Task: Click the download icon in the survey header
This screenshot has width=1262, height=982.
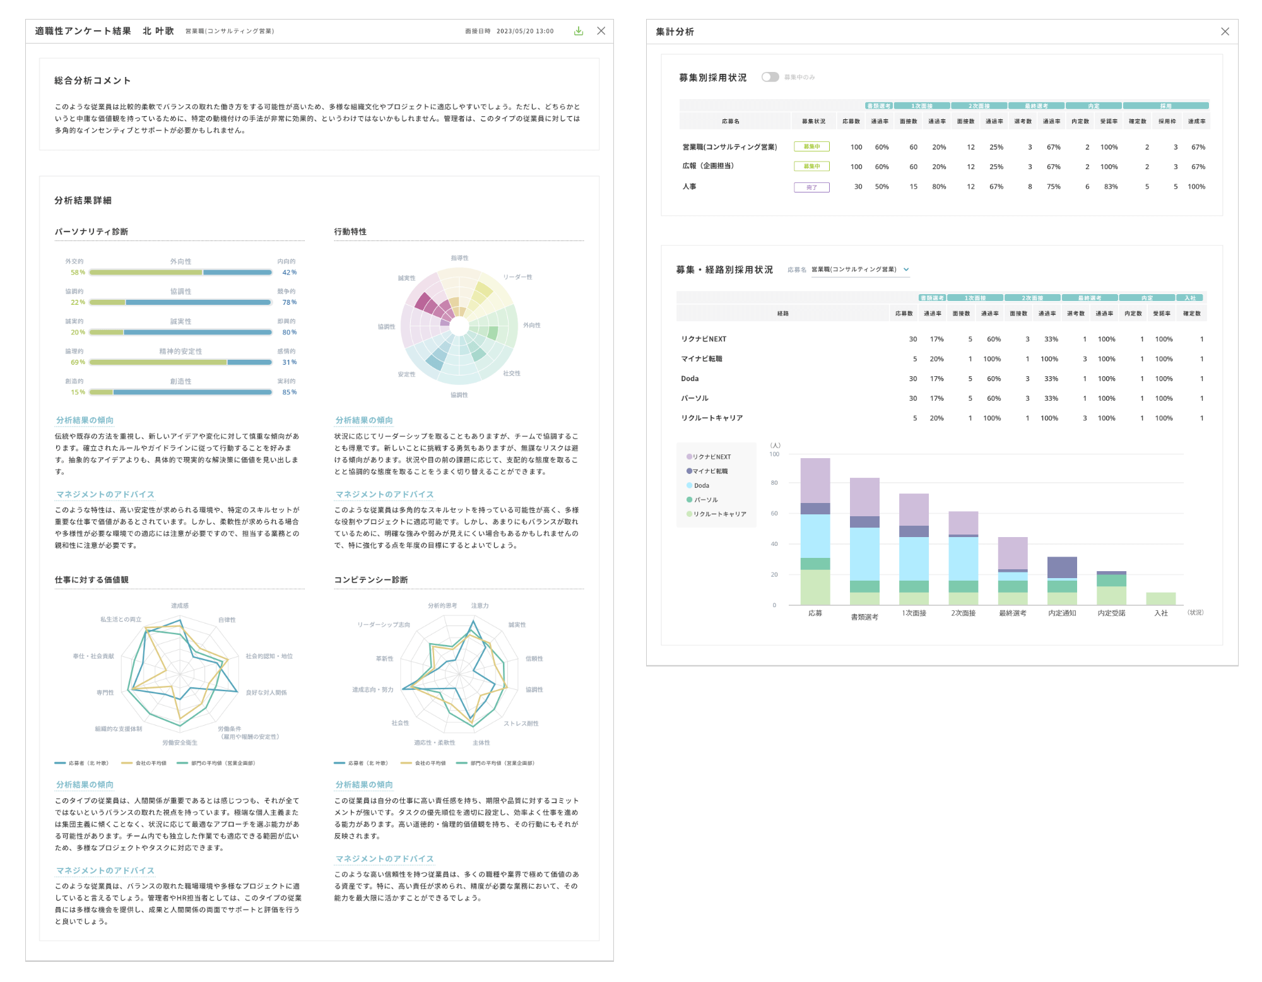Action: click(578, 31)
